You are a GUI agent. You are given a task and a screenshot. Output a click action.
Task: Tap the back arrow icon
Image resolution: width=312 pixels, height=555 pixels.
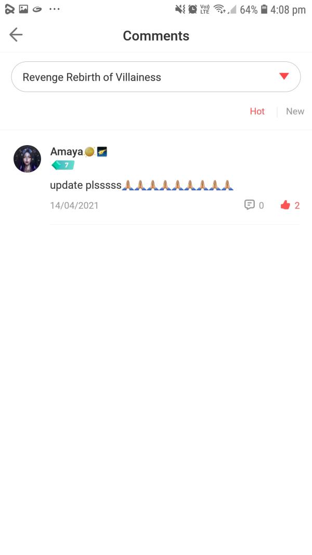click(16, 35)
